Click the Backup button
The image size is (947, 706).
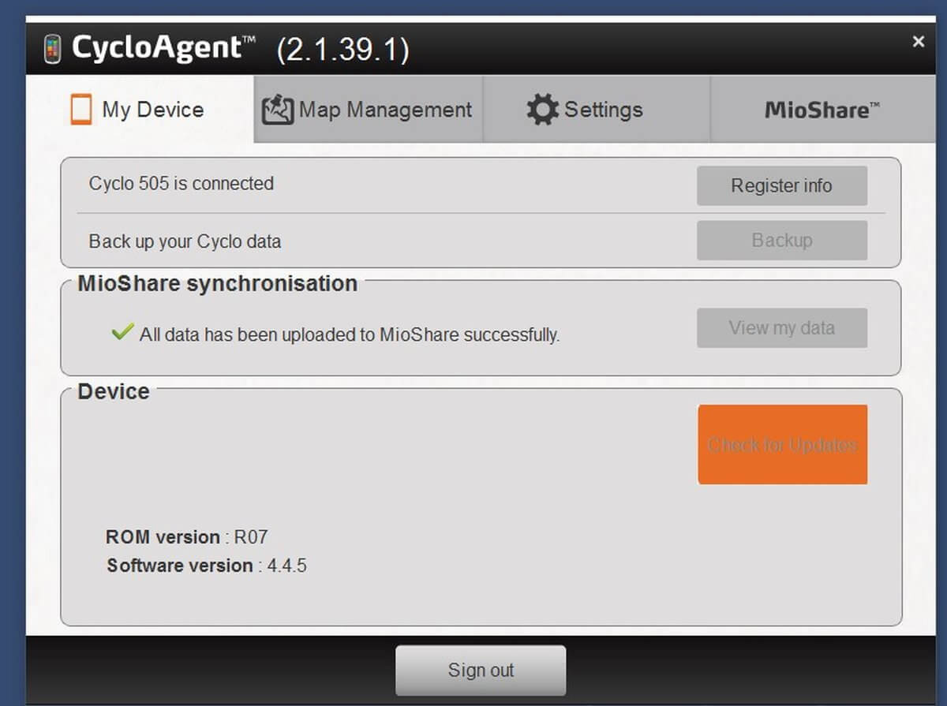click(781, 240)
